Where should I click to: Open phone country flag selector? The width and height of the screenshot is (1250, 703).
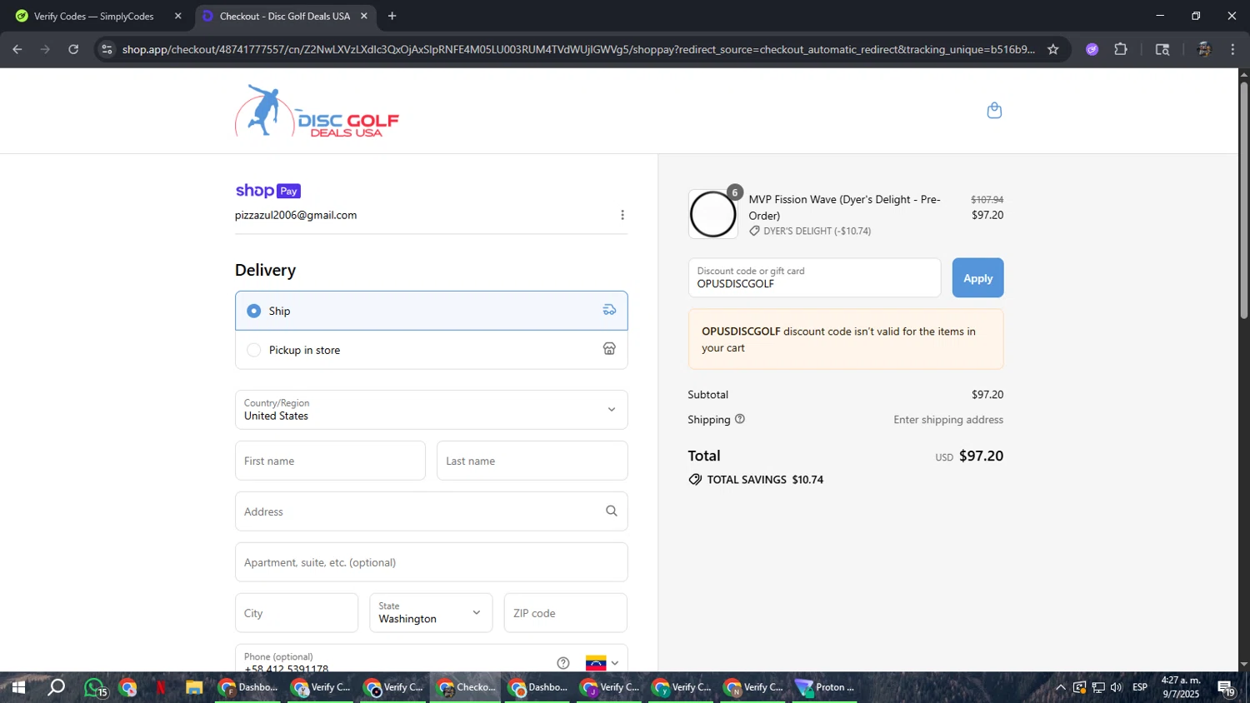point(602,663)
